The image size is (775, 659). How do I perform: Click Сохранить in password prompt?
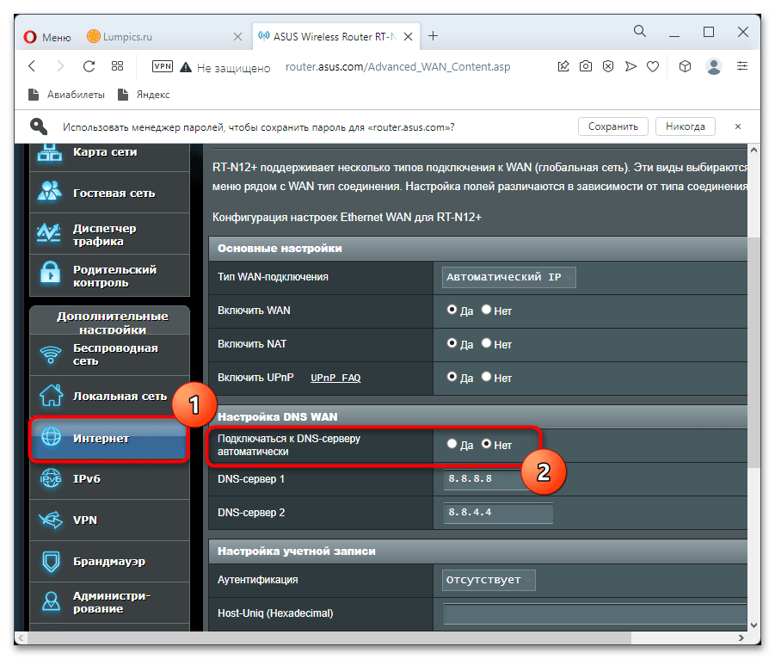[x=612, y=126]
